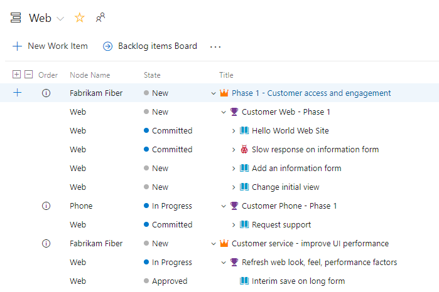Open the Web backlog selector dropdown chevron

pos(61,19)
